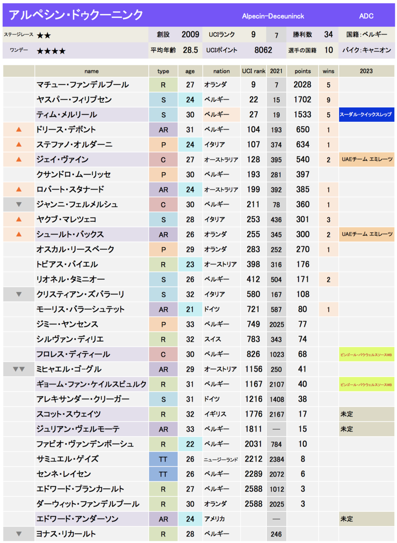The height and width of the screenshot is (543, 397).
Task: Click 未定 cell in エドワード・アンダーソン row
Action: click(367, 519)
